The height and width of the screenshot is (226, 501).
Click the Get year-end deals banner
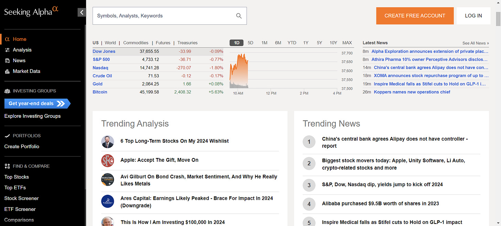click(37, 103)
